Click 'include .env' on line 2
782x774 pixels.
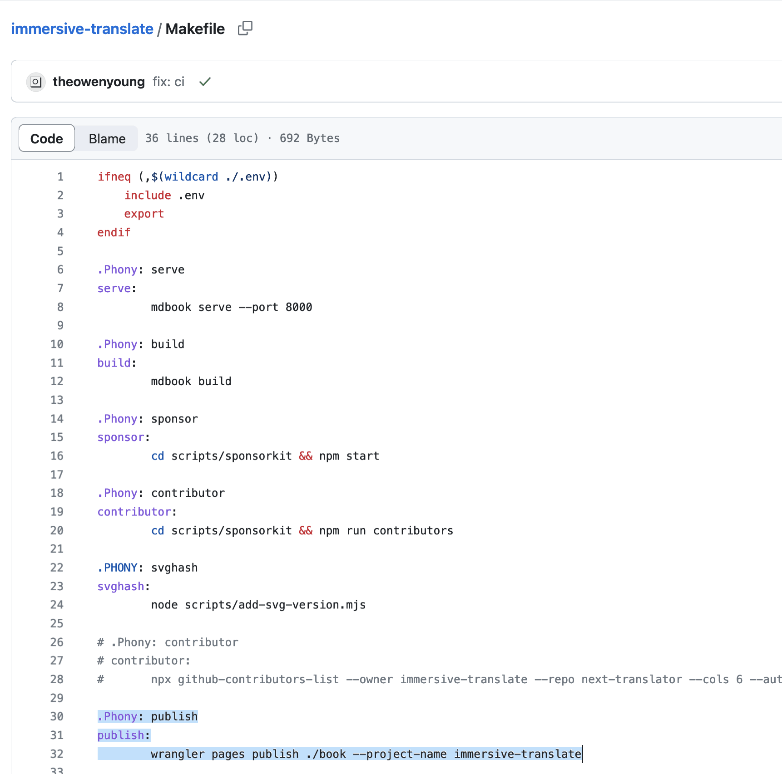click(x=164, y=195)
